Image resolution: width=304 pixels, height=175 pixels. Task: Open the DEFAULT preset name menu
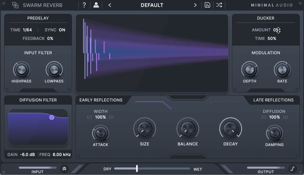[152, 5]
